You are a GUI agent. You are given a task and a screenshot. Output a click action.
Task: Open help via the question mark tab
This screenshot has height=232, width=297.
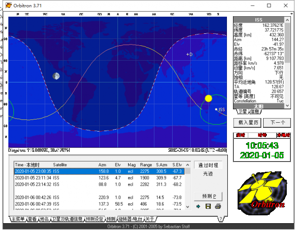221,219
